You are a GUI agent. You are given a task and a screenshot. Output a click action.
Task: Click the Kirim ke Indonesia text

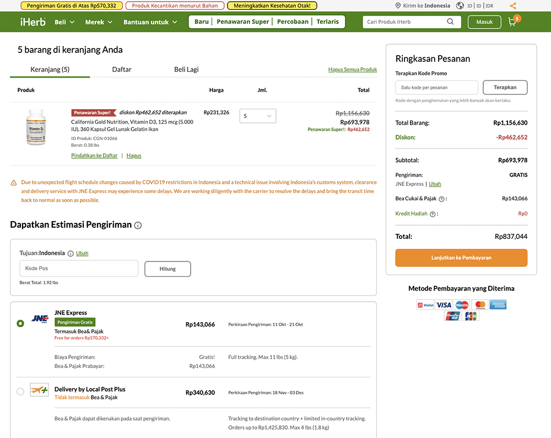pyautogui.click(x=426, y=6)
